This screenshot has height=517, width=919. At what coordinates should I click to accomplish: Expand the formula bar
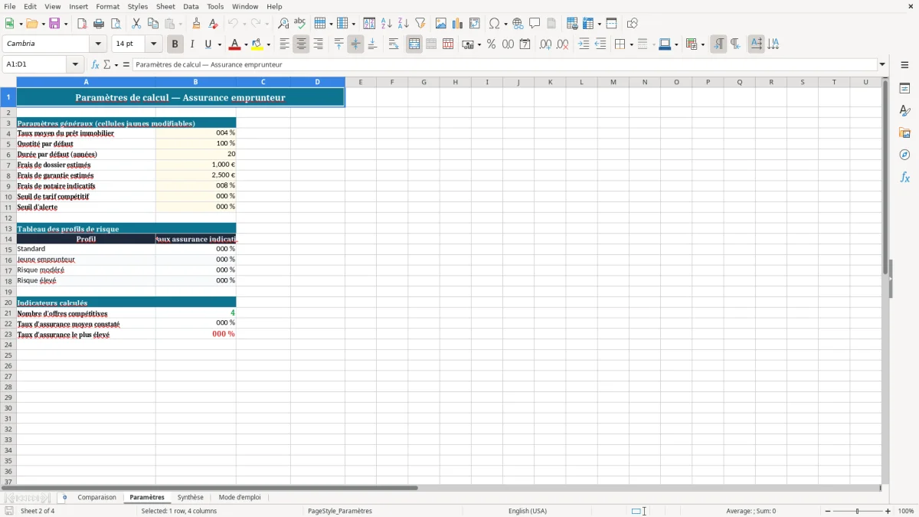(x=882, y=64)
